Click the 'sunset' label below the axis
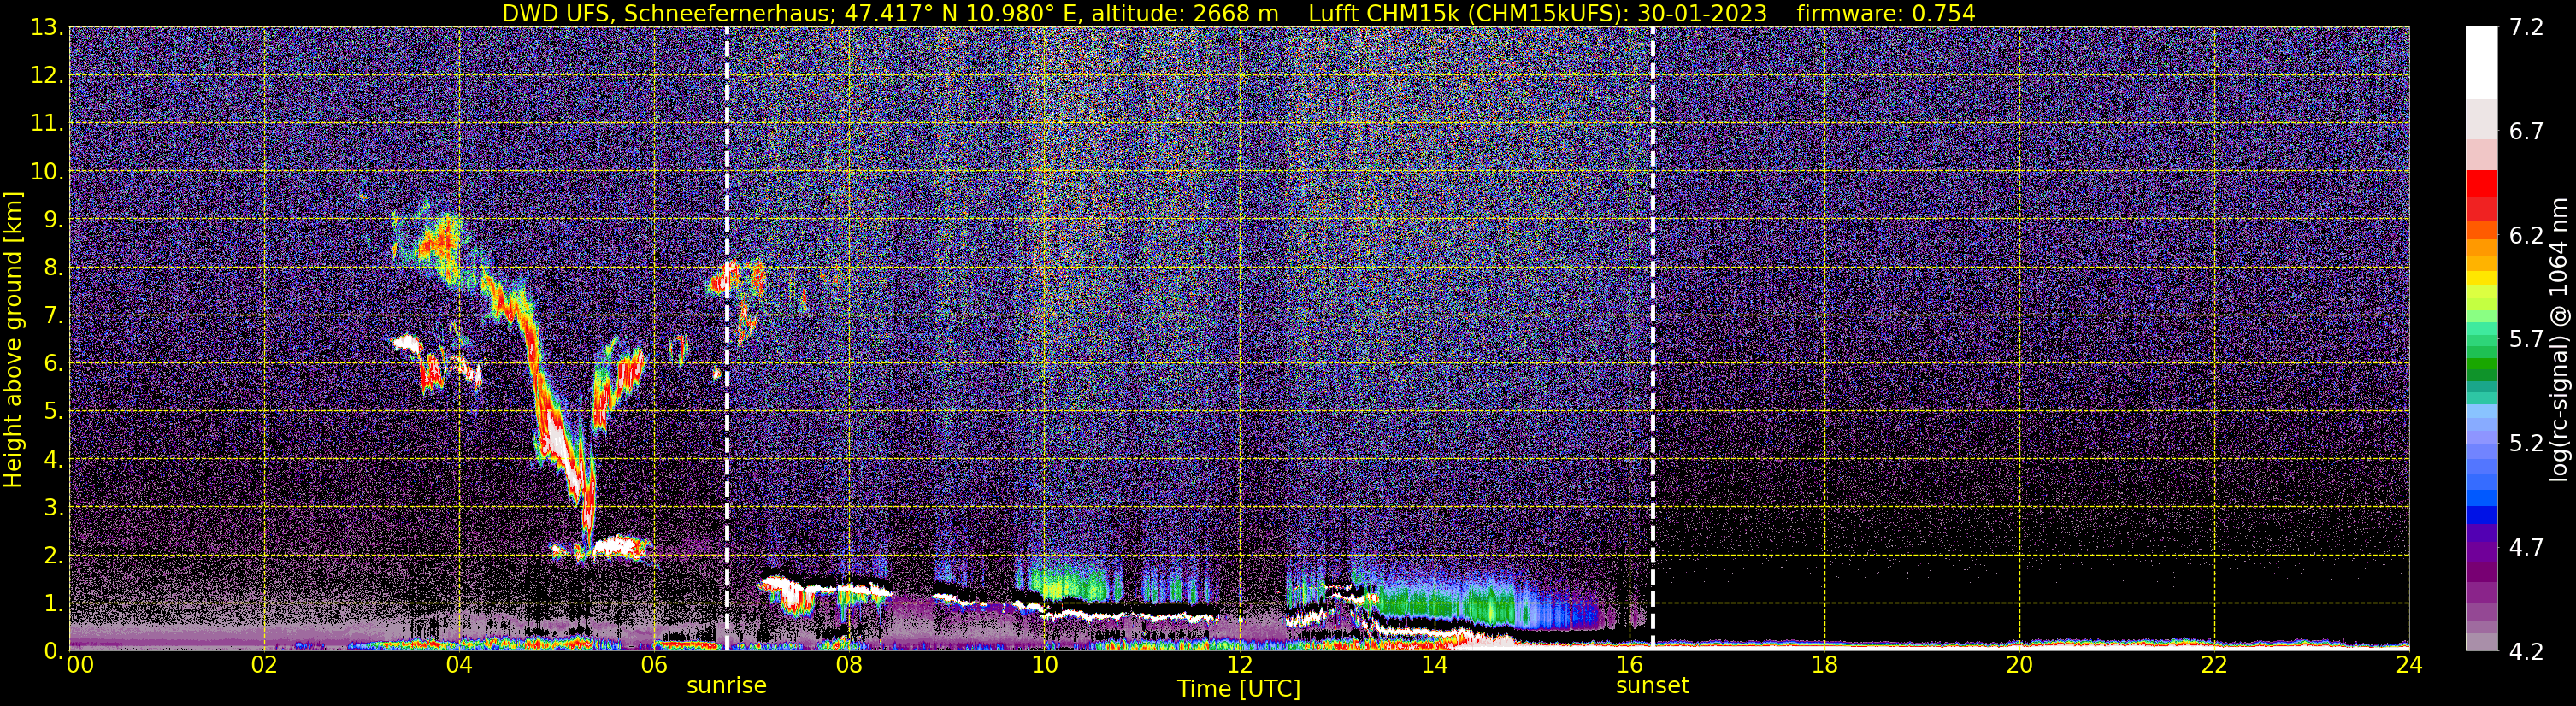Screen dimensions: 2576x706 (x=1652, y=686)
